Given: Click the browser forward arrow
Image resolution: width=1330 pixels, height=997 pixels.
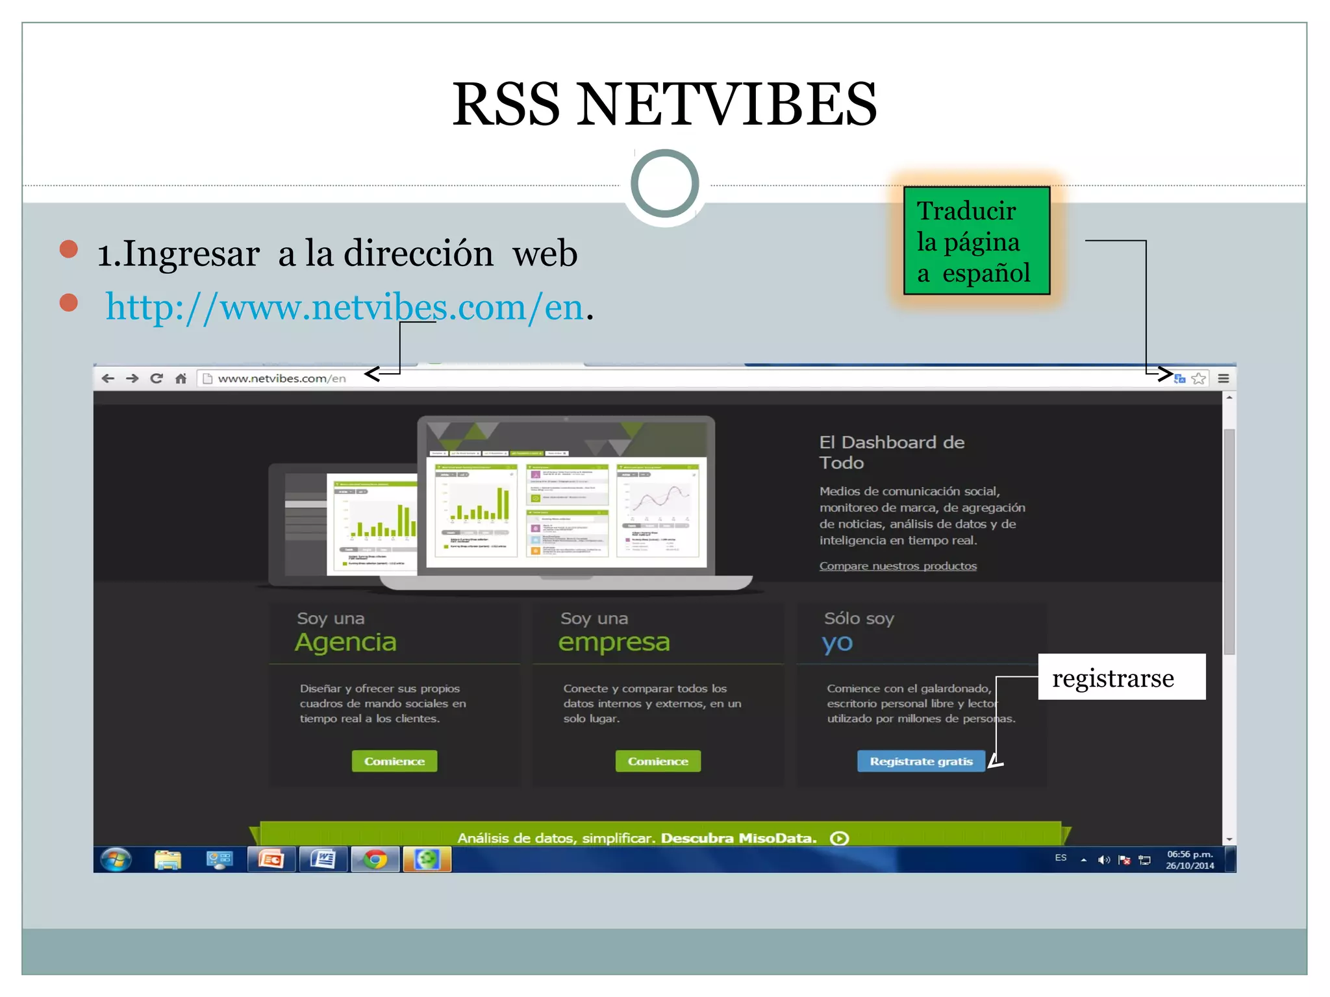Looking at the screenshot, I should click(132, 378).
